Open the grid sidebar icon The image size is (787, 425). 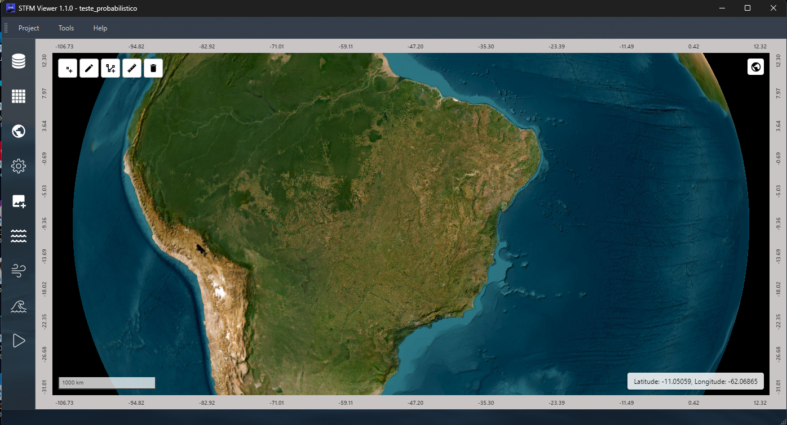[19, 96]
